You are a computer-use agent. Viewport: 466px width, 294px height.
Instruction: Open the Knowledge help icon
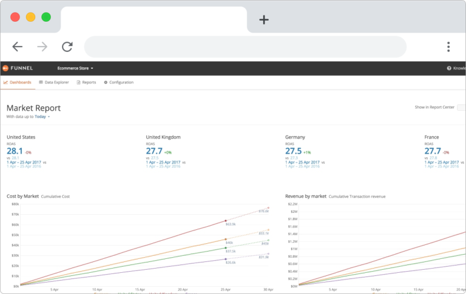coord(449,68)
